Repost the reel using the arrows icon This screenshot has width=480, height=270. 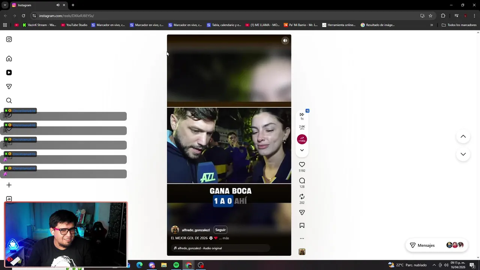pyautogui.click(x=302, y=196)
